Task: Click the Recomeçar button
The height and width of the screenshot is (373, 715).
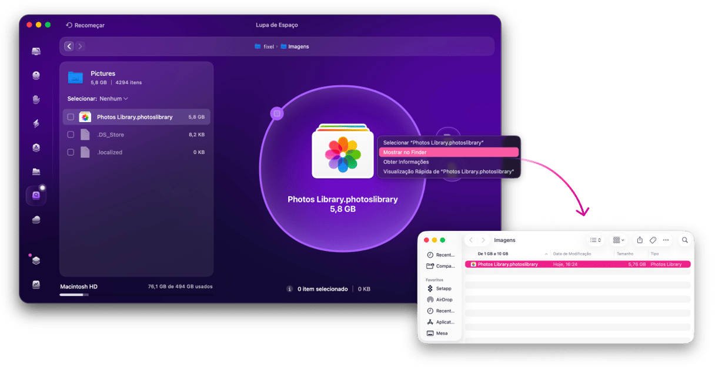Action: tap(85, 25)
